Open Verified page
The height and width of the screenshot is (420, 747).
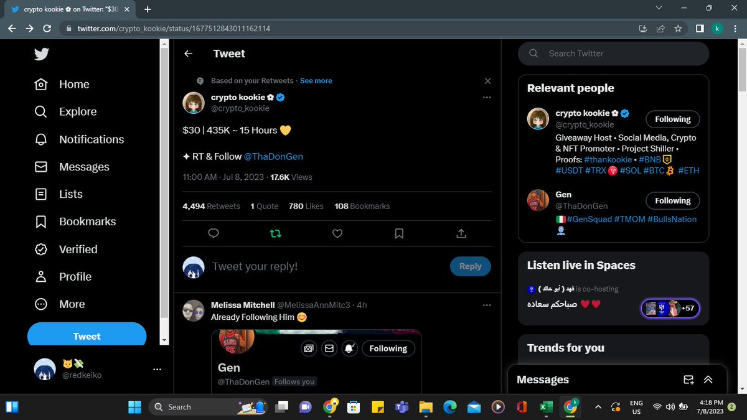click(65, 249)
